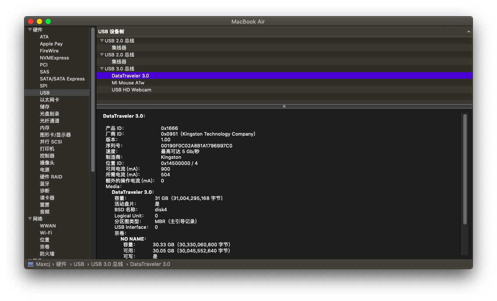This screenshot has height=301, width=497.
Task: Open 音频 in the sidebar
Action: [45, 212]
